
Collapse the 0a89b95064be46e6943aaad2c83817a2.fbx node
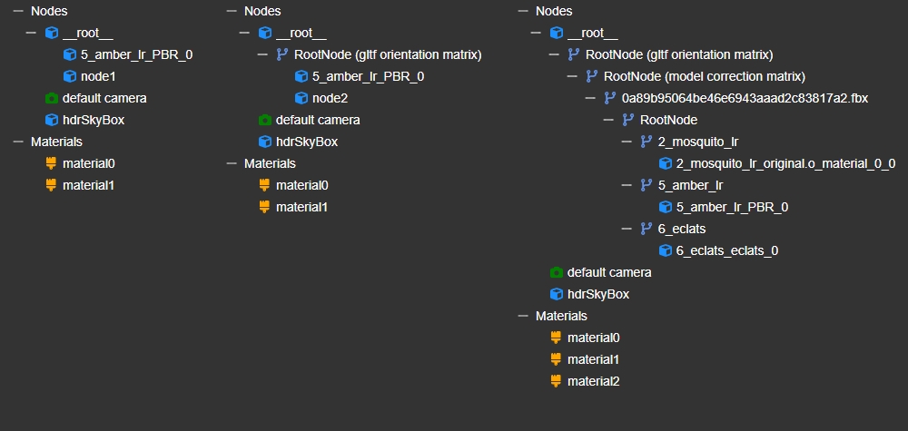(590, 98)
